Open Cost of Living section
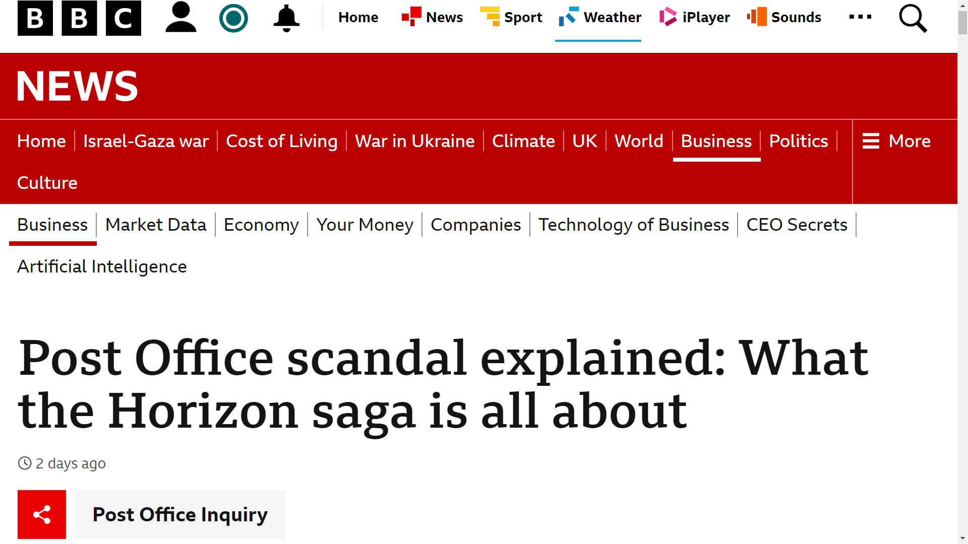This screenshot has height=544, width=968. tap(281, 141)
